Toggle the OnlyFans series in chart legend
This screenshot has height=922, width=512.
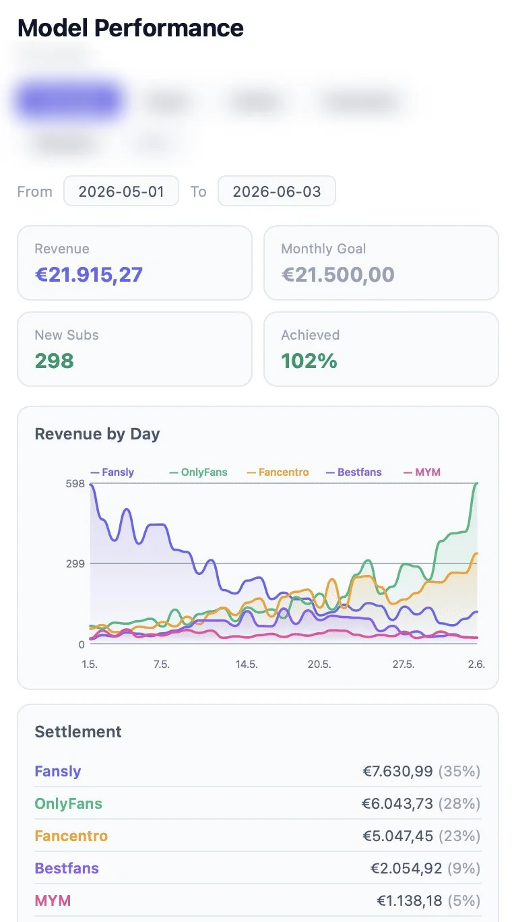pyautogui.click(x=198, y=472)
